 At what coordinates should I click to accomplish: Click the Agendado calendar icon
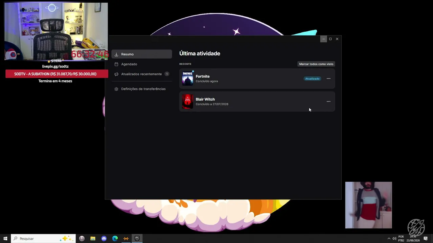[116, 64]
